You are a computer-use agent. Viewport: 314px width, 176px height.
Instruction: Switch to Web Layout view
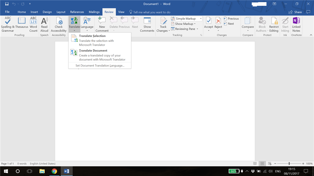pos(270,164)
